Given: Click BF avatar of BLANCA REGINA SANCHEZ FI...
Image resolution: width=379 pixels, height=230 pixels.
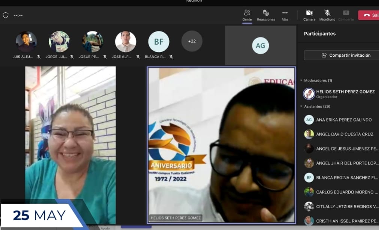Looking at the screenshot, I should tap(309, 177).
